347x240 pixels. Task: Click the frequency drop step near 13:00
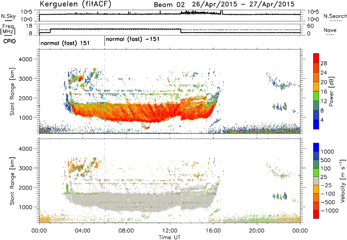click(x=181, y=31)
